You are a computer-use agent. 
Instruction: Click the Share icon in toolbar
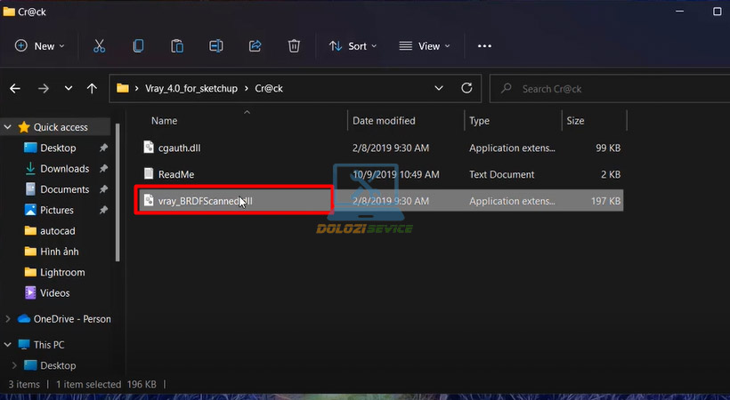click(255, 46)
